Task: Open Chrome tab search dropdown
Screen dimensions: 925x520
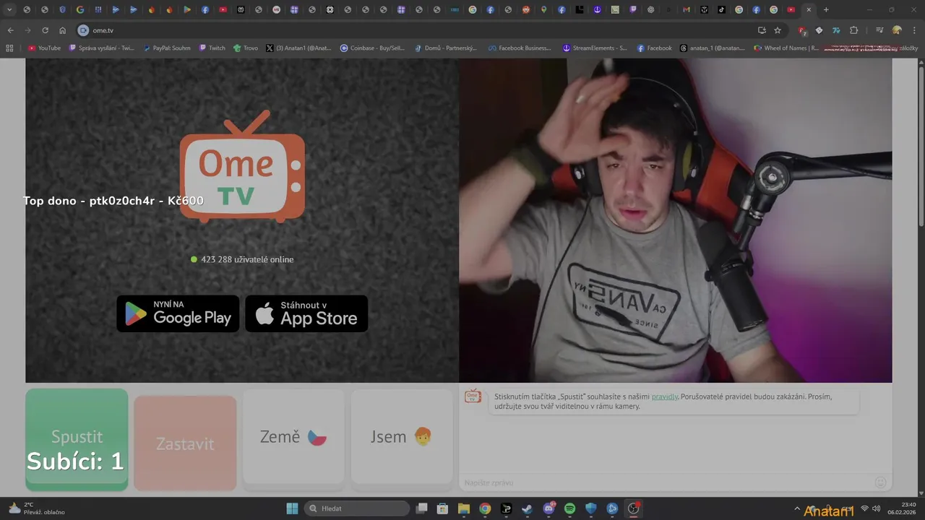Action: [x=9, y=9]
